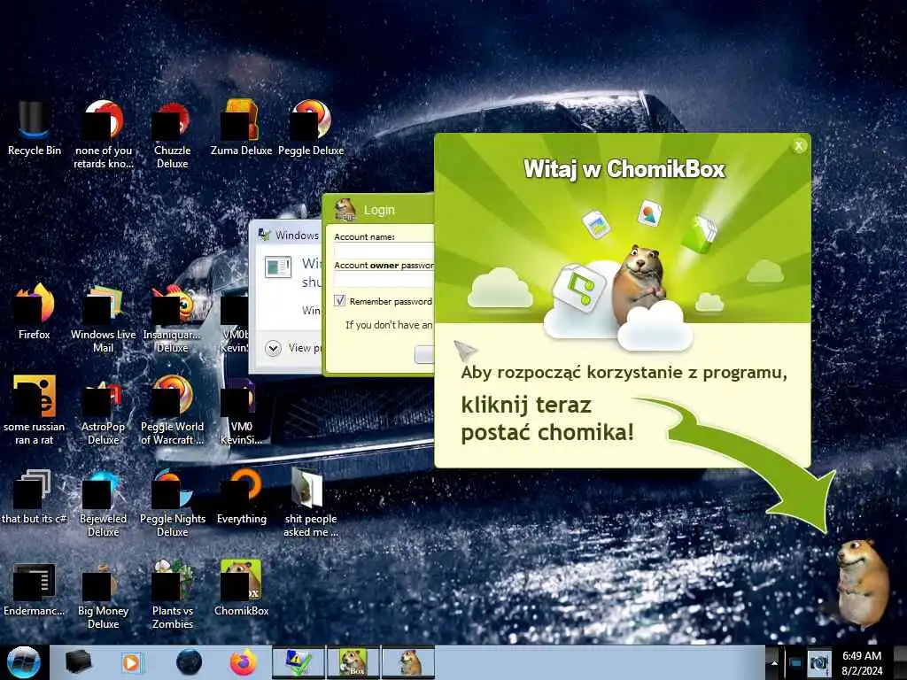Screen dimensions: 907x680
Task: Open the Firefox desktop shortcut
Action: (x=34, y=313)
